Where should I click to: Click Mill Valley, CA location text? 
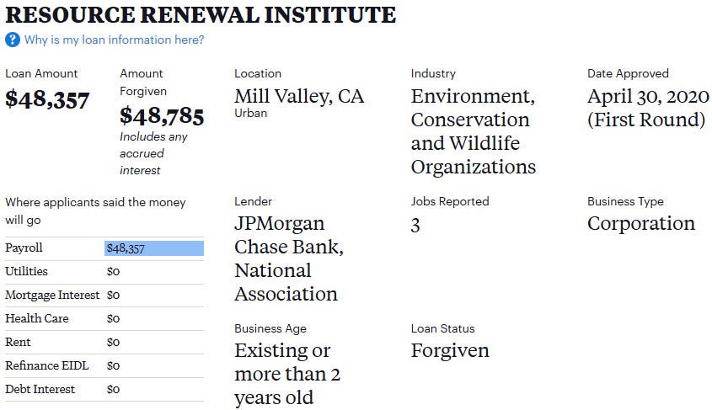click(299, 96)
